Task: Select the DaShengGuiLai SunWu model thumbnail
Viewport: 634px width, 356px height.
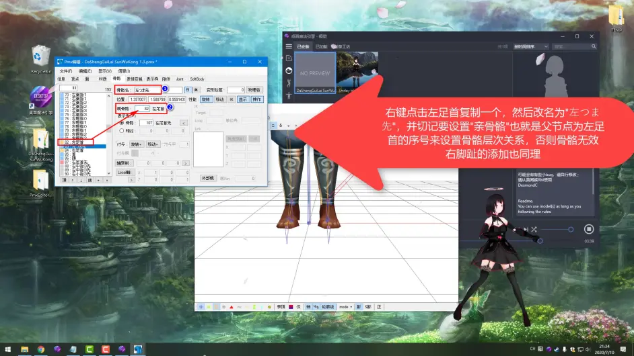Action: [316, 73]
